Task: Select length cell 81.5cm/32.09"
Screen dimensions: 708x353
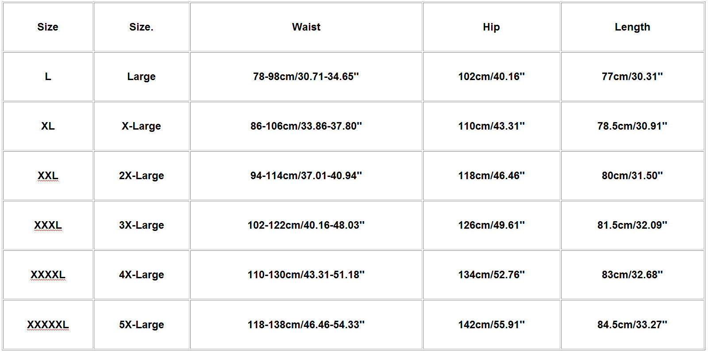Action: (632, 225)
